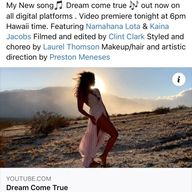Select the 'My New song' caption text

click(x=30, y=6)
